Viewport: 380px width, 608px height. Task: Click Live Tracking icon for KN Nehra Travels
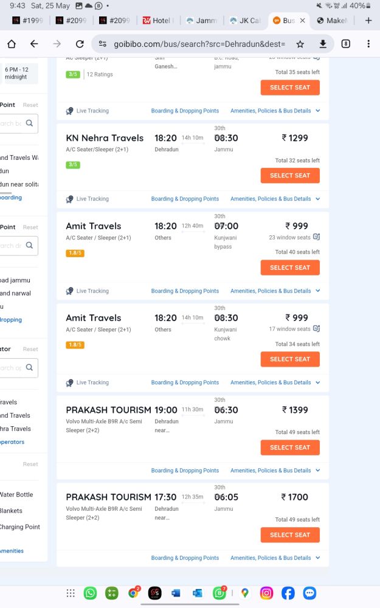tap(70, 199)
